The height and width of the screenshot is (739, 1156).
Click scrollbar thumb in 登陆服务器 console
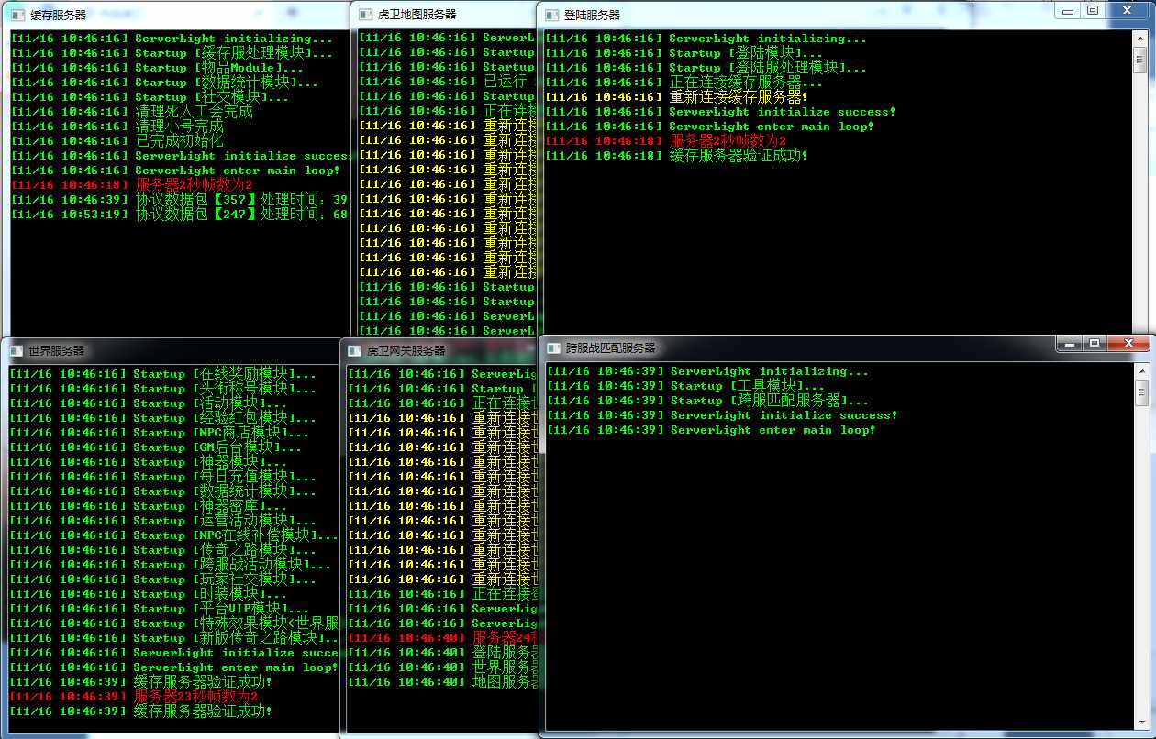[1140, 59]
